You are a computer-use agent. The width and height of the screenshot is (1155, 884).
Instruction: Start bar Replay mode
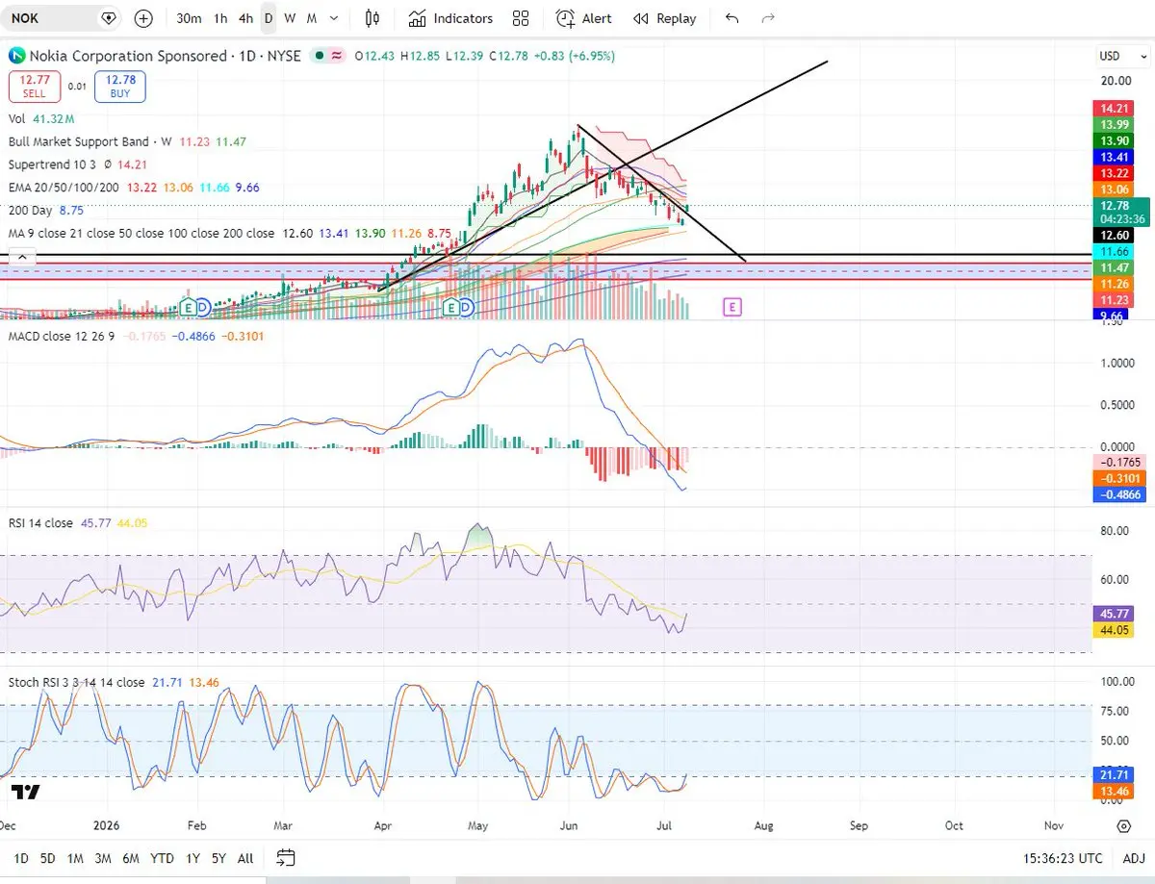point(664,18)
